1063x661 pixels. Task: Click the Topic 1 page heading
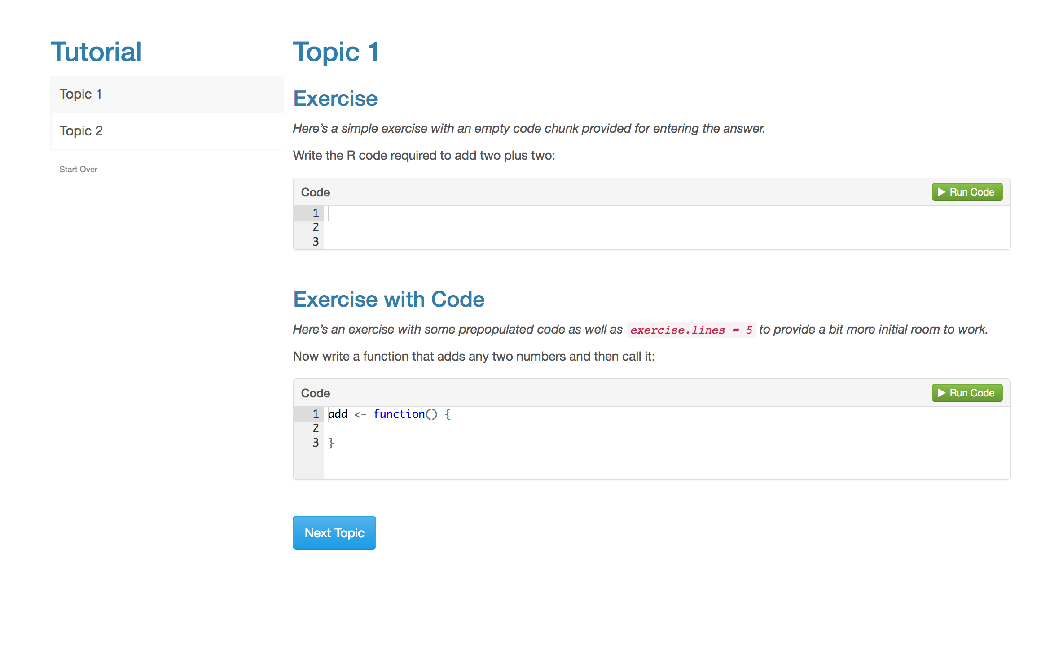click(x=336, y=52)
